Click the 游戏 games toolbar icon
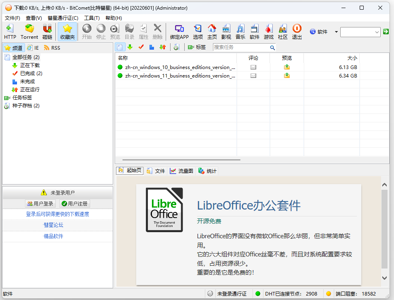Image resolution: width=394 pixels, height=300 pixels. pos(269,31)
